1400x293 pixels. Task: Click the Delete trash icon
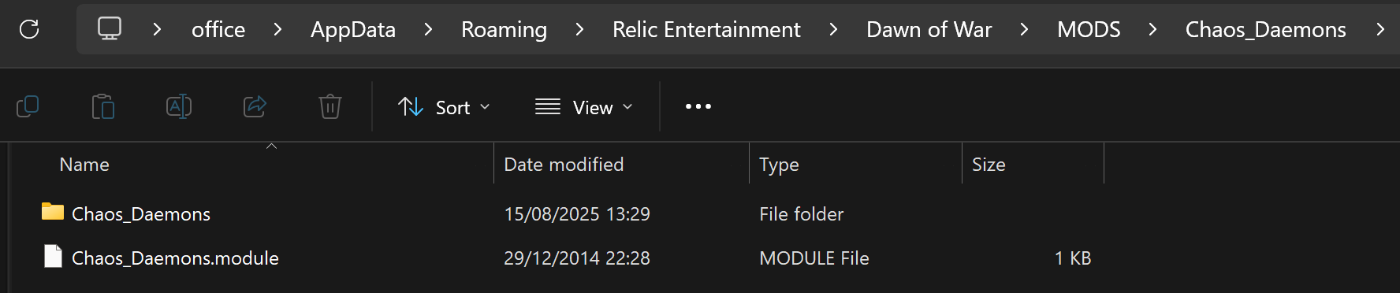pyautogui.click(x=330, y=106)
